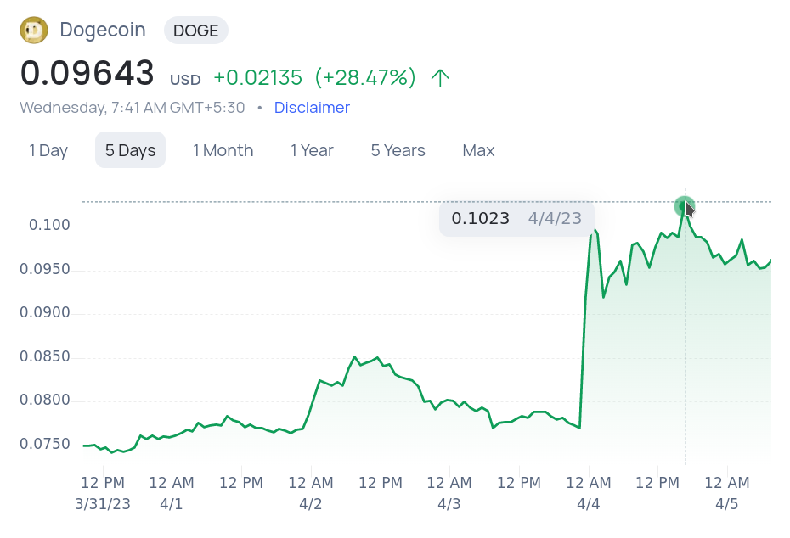Click the green hover point on chart

click(x=684, y=206)
